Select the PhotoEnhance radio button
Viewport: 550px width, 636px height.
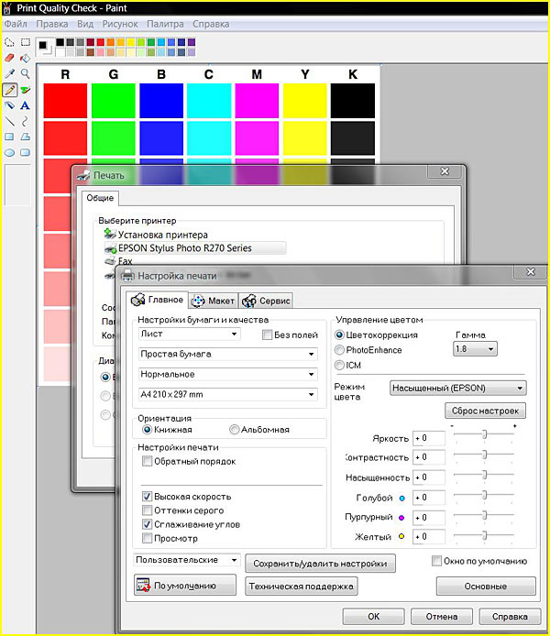(339, 350)
